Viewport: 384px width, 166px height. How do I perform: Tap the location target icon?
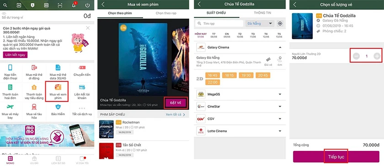(280, 23)
